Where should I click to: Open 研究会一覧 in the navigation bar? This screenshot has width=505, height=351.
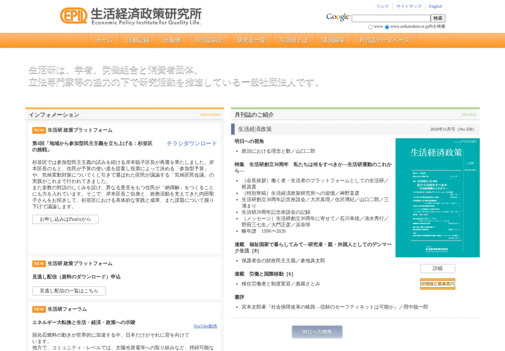pyautogui.click(x=251, y=40)
